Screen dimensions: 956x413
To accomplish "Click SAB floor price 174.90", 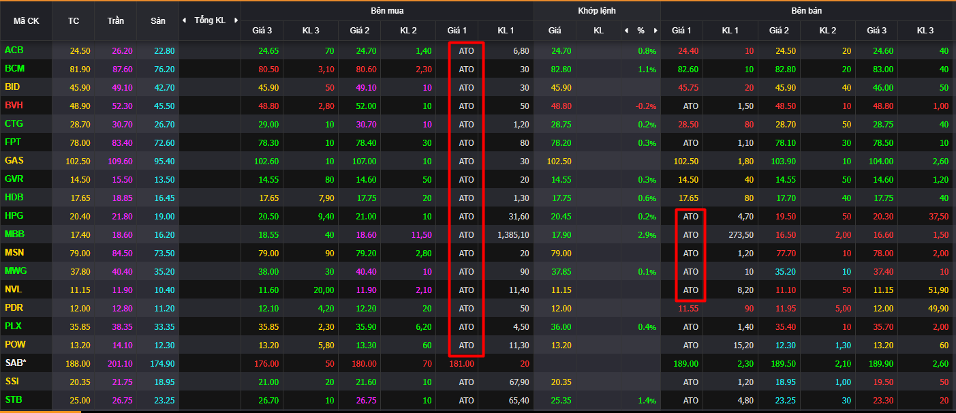I will (161, 363).
